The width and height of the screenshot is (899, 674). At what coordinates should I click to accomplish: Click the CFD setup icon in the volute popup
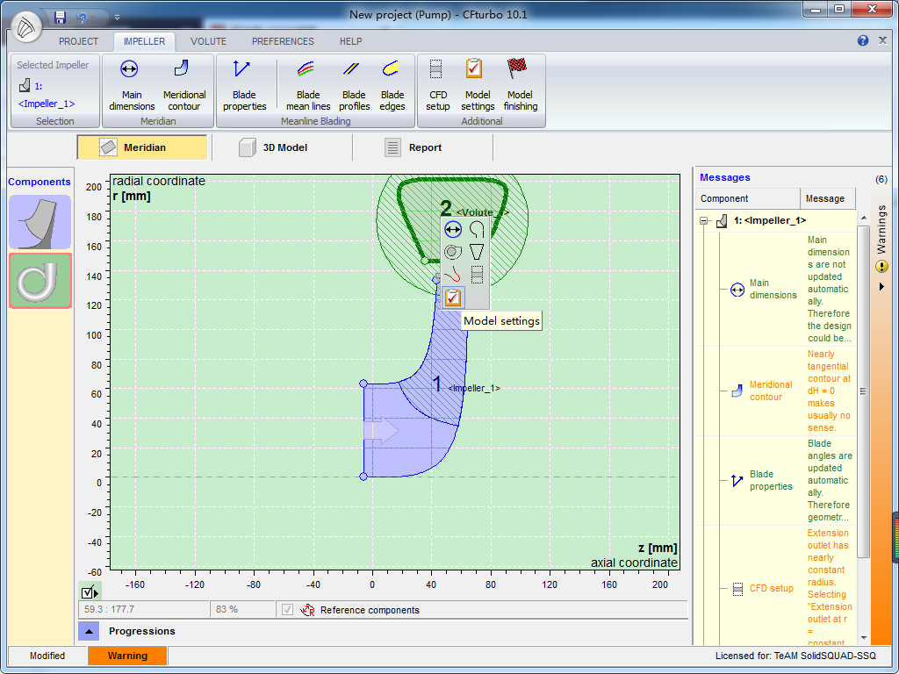click(x=477, y=275)
